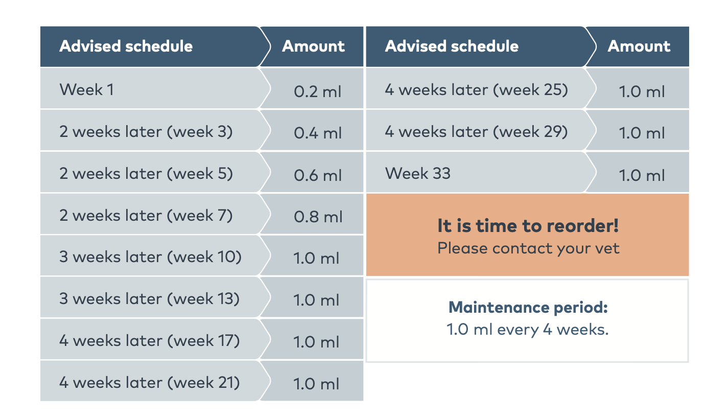
Task: Click the Week 33 schedule row
Action: (x=418, y=173)
